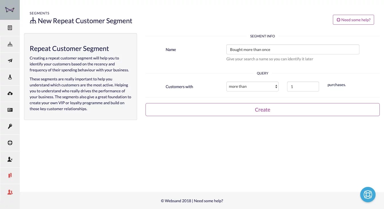
Task: Click the 'purchases.' text
Action: [337, 85]
